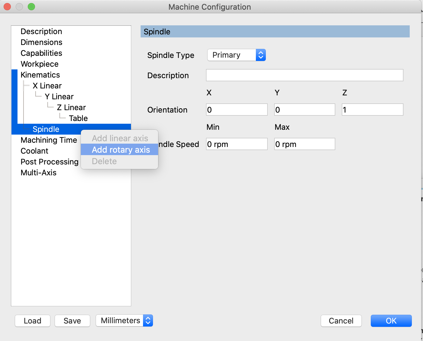Open the Coolant settings
Screen dimensions: 423x341
coord(34,151)
